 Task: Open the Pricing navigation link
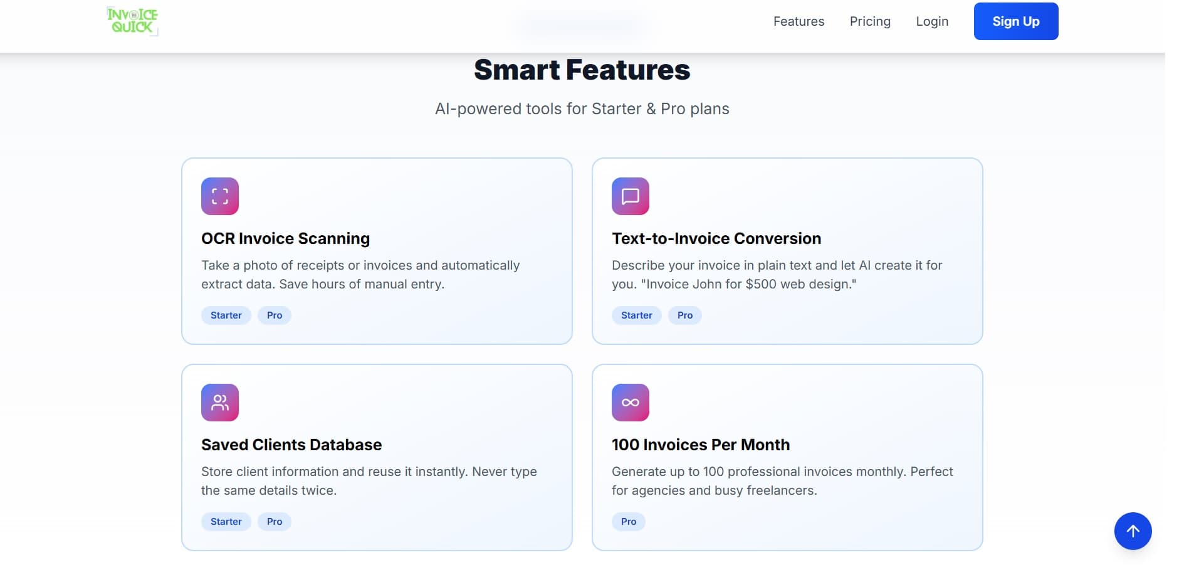[869, 21]
